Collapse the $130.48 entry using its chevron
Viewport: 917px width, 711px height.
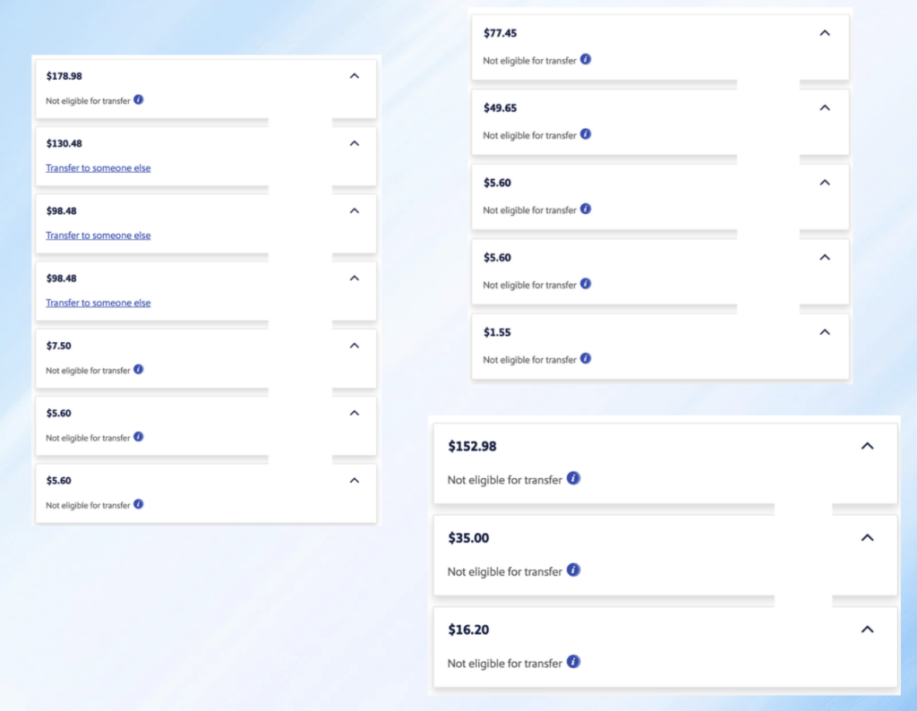pyautogui.click(x=355, y=143)
